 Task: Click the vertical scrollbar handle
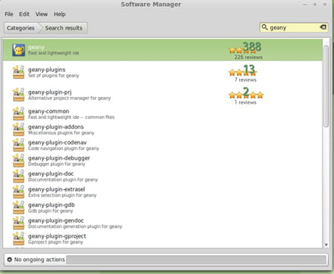click(x=326, y=86)
